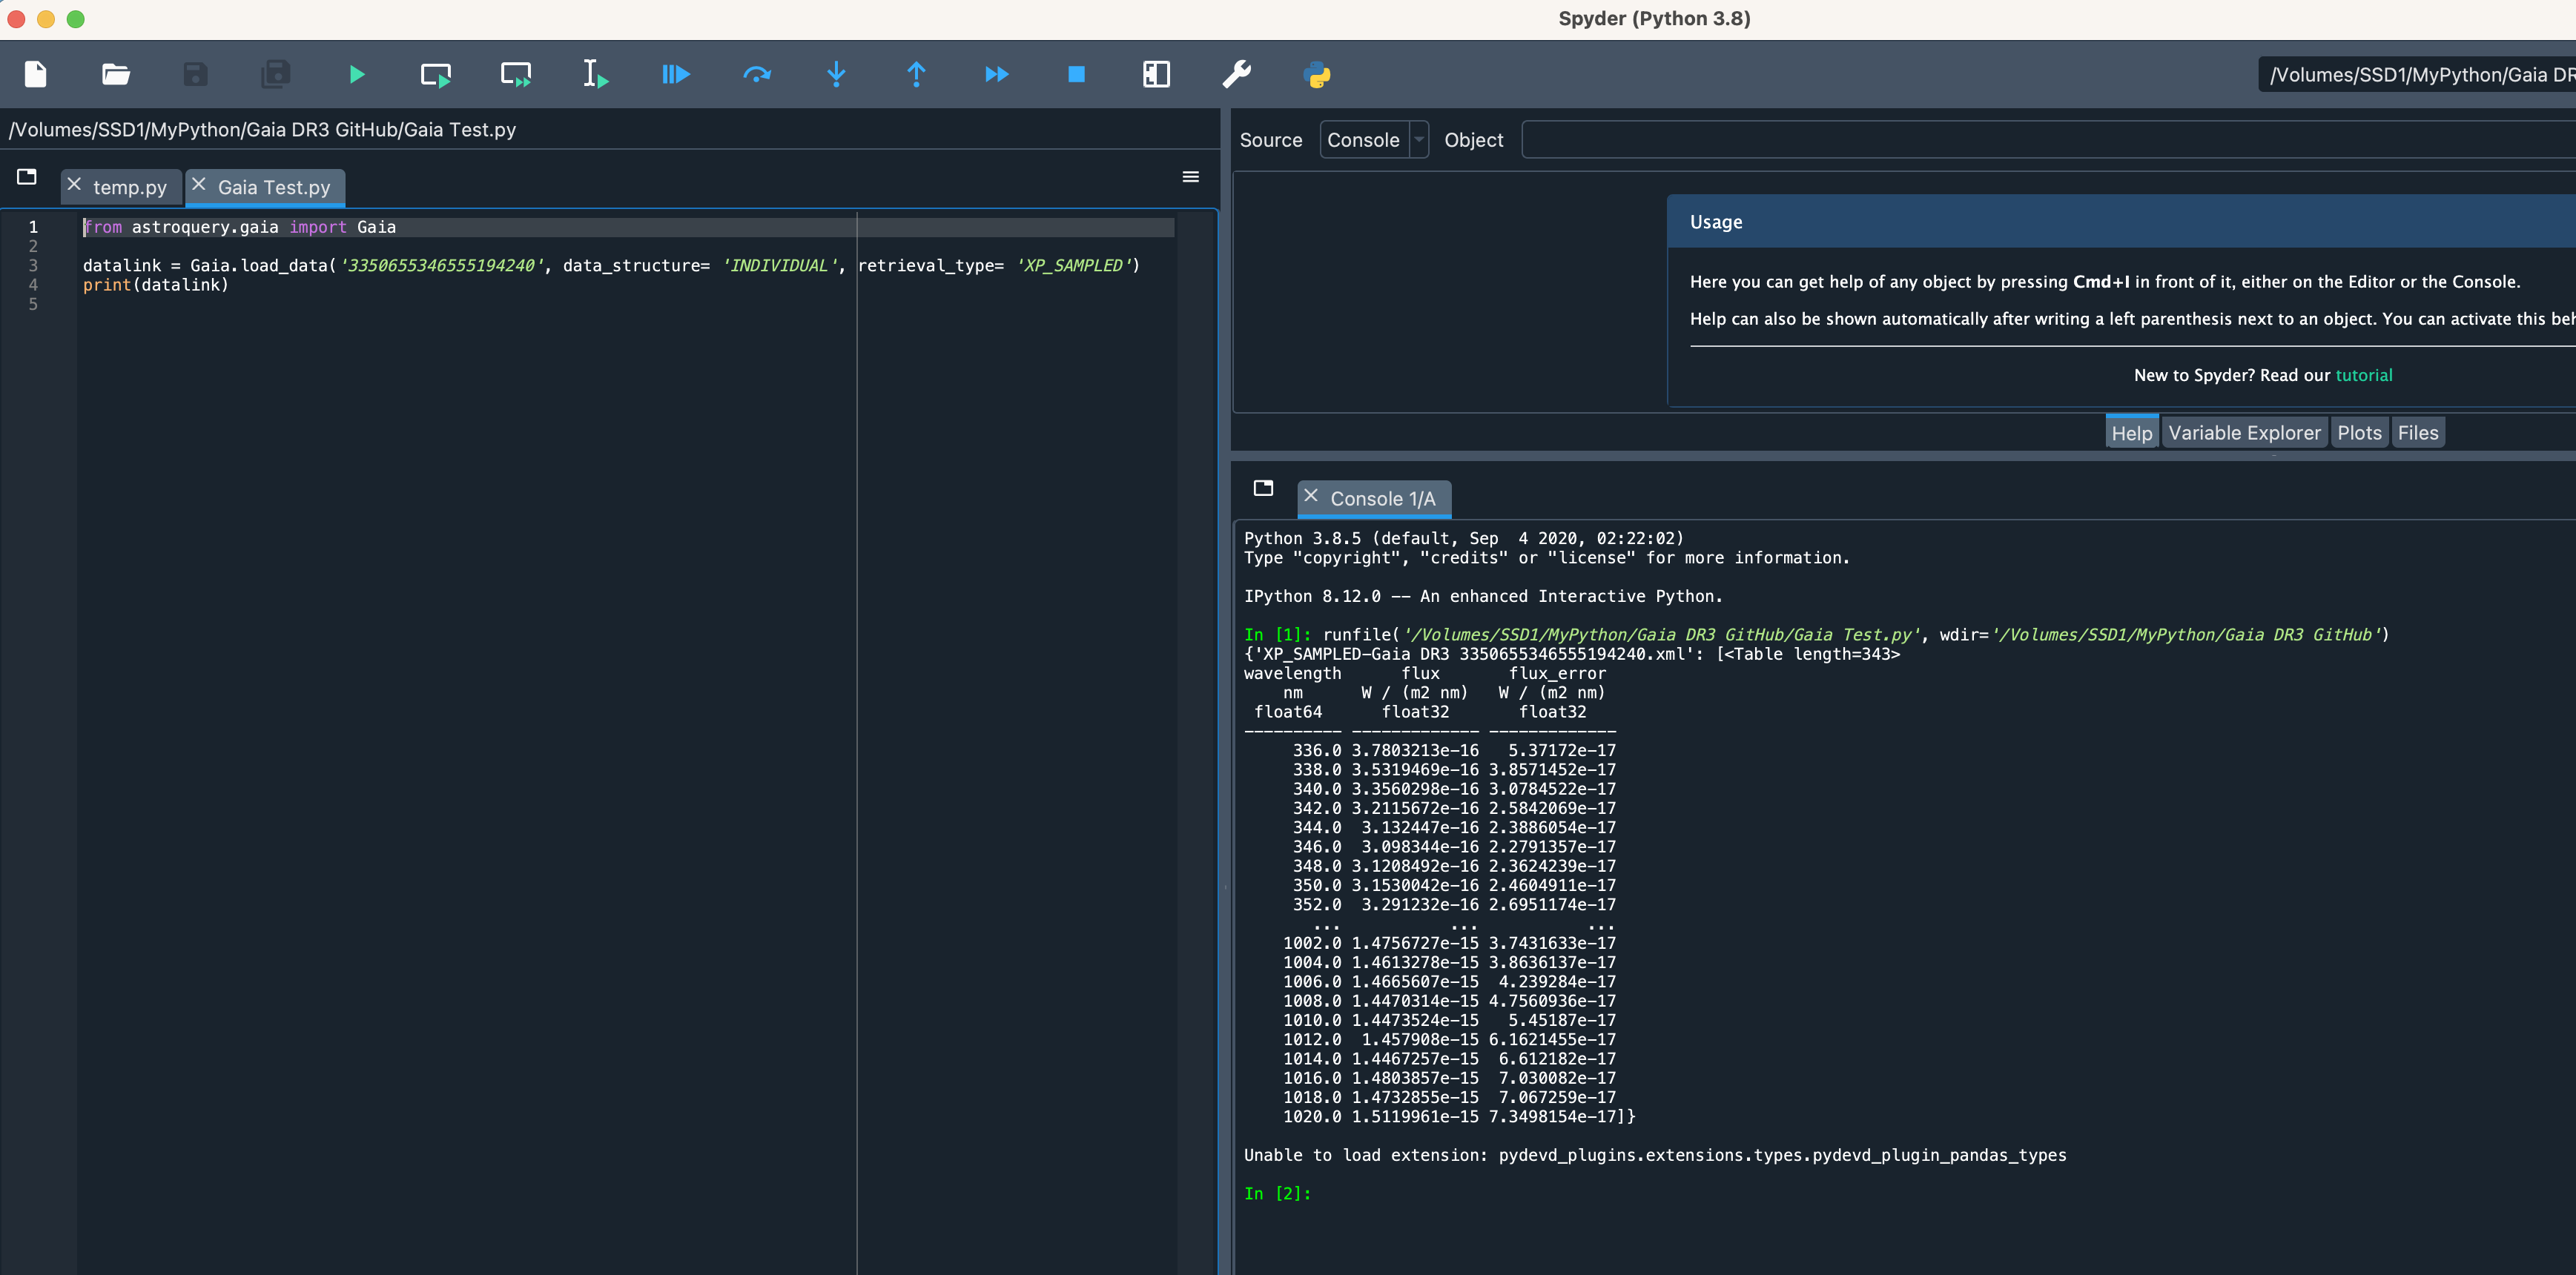Maximize the current pane
2576x1275 pixels.
[x=1156, y=74]
